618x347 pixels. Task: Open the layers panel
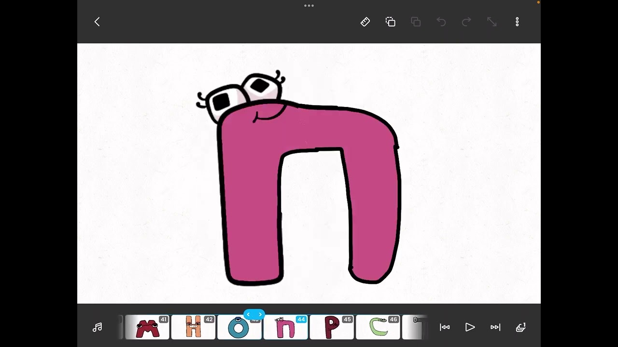[x=520, y=327]
